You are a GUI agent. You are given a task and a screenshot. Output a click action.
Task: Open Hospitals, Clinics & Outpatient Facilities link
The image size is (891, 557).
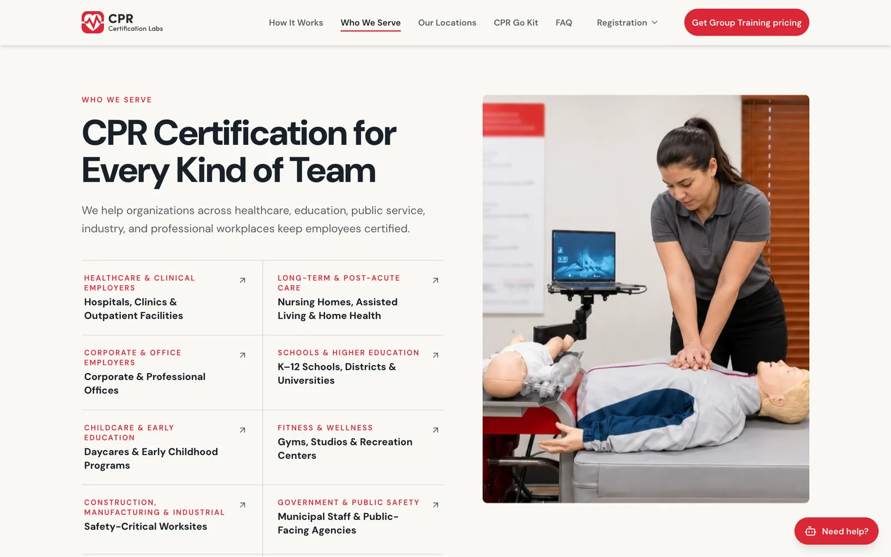tap(134, 309)
